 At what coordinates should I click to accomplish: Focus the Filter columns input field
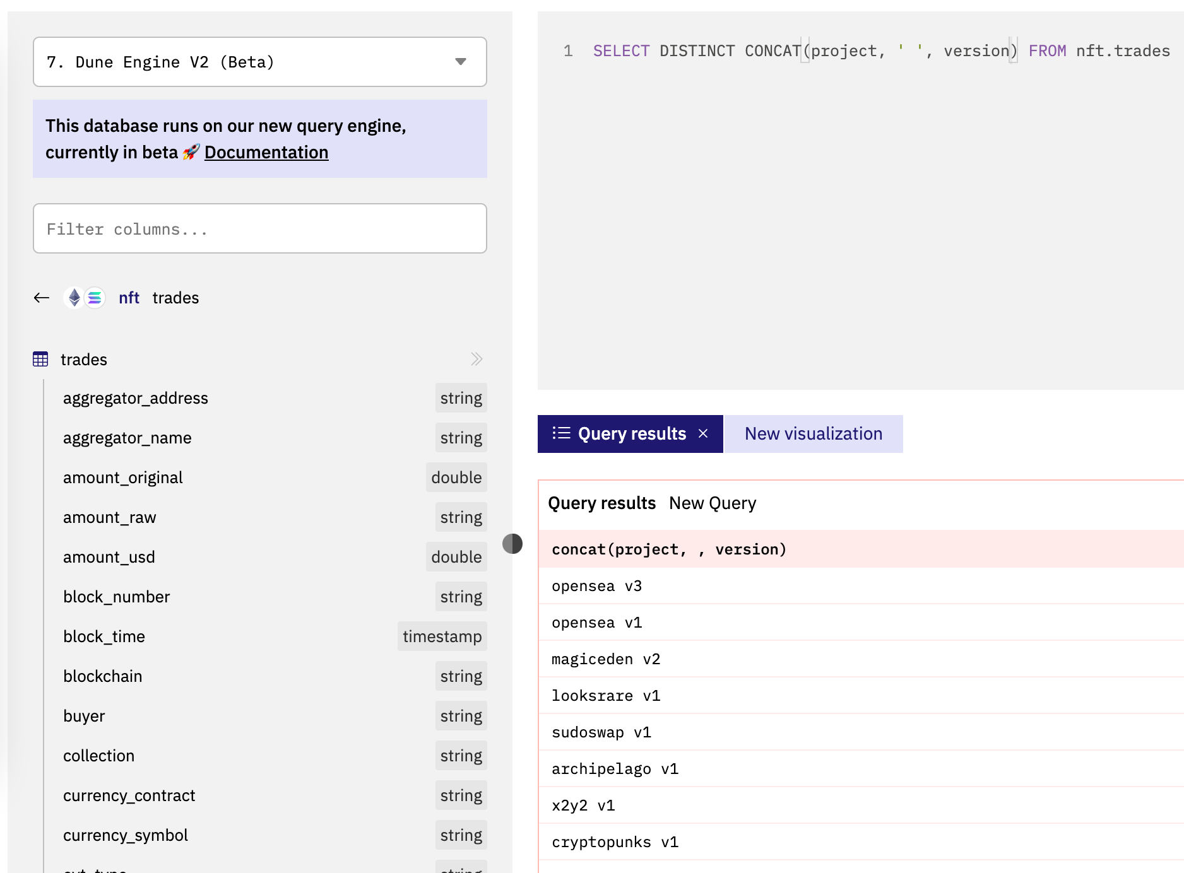(x=259, y=228)
